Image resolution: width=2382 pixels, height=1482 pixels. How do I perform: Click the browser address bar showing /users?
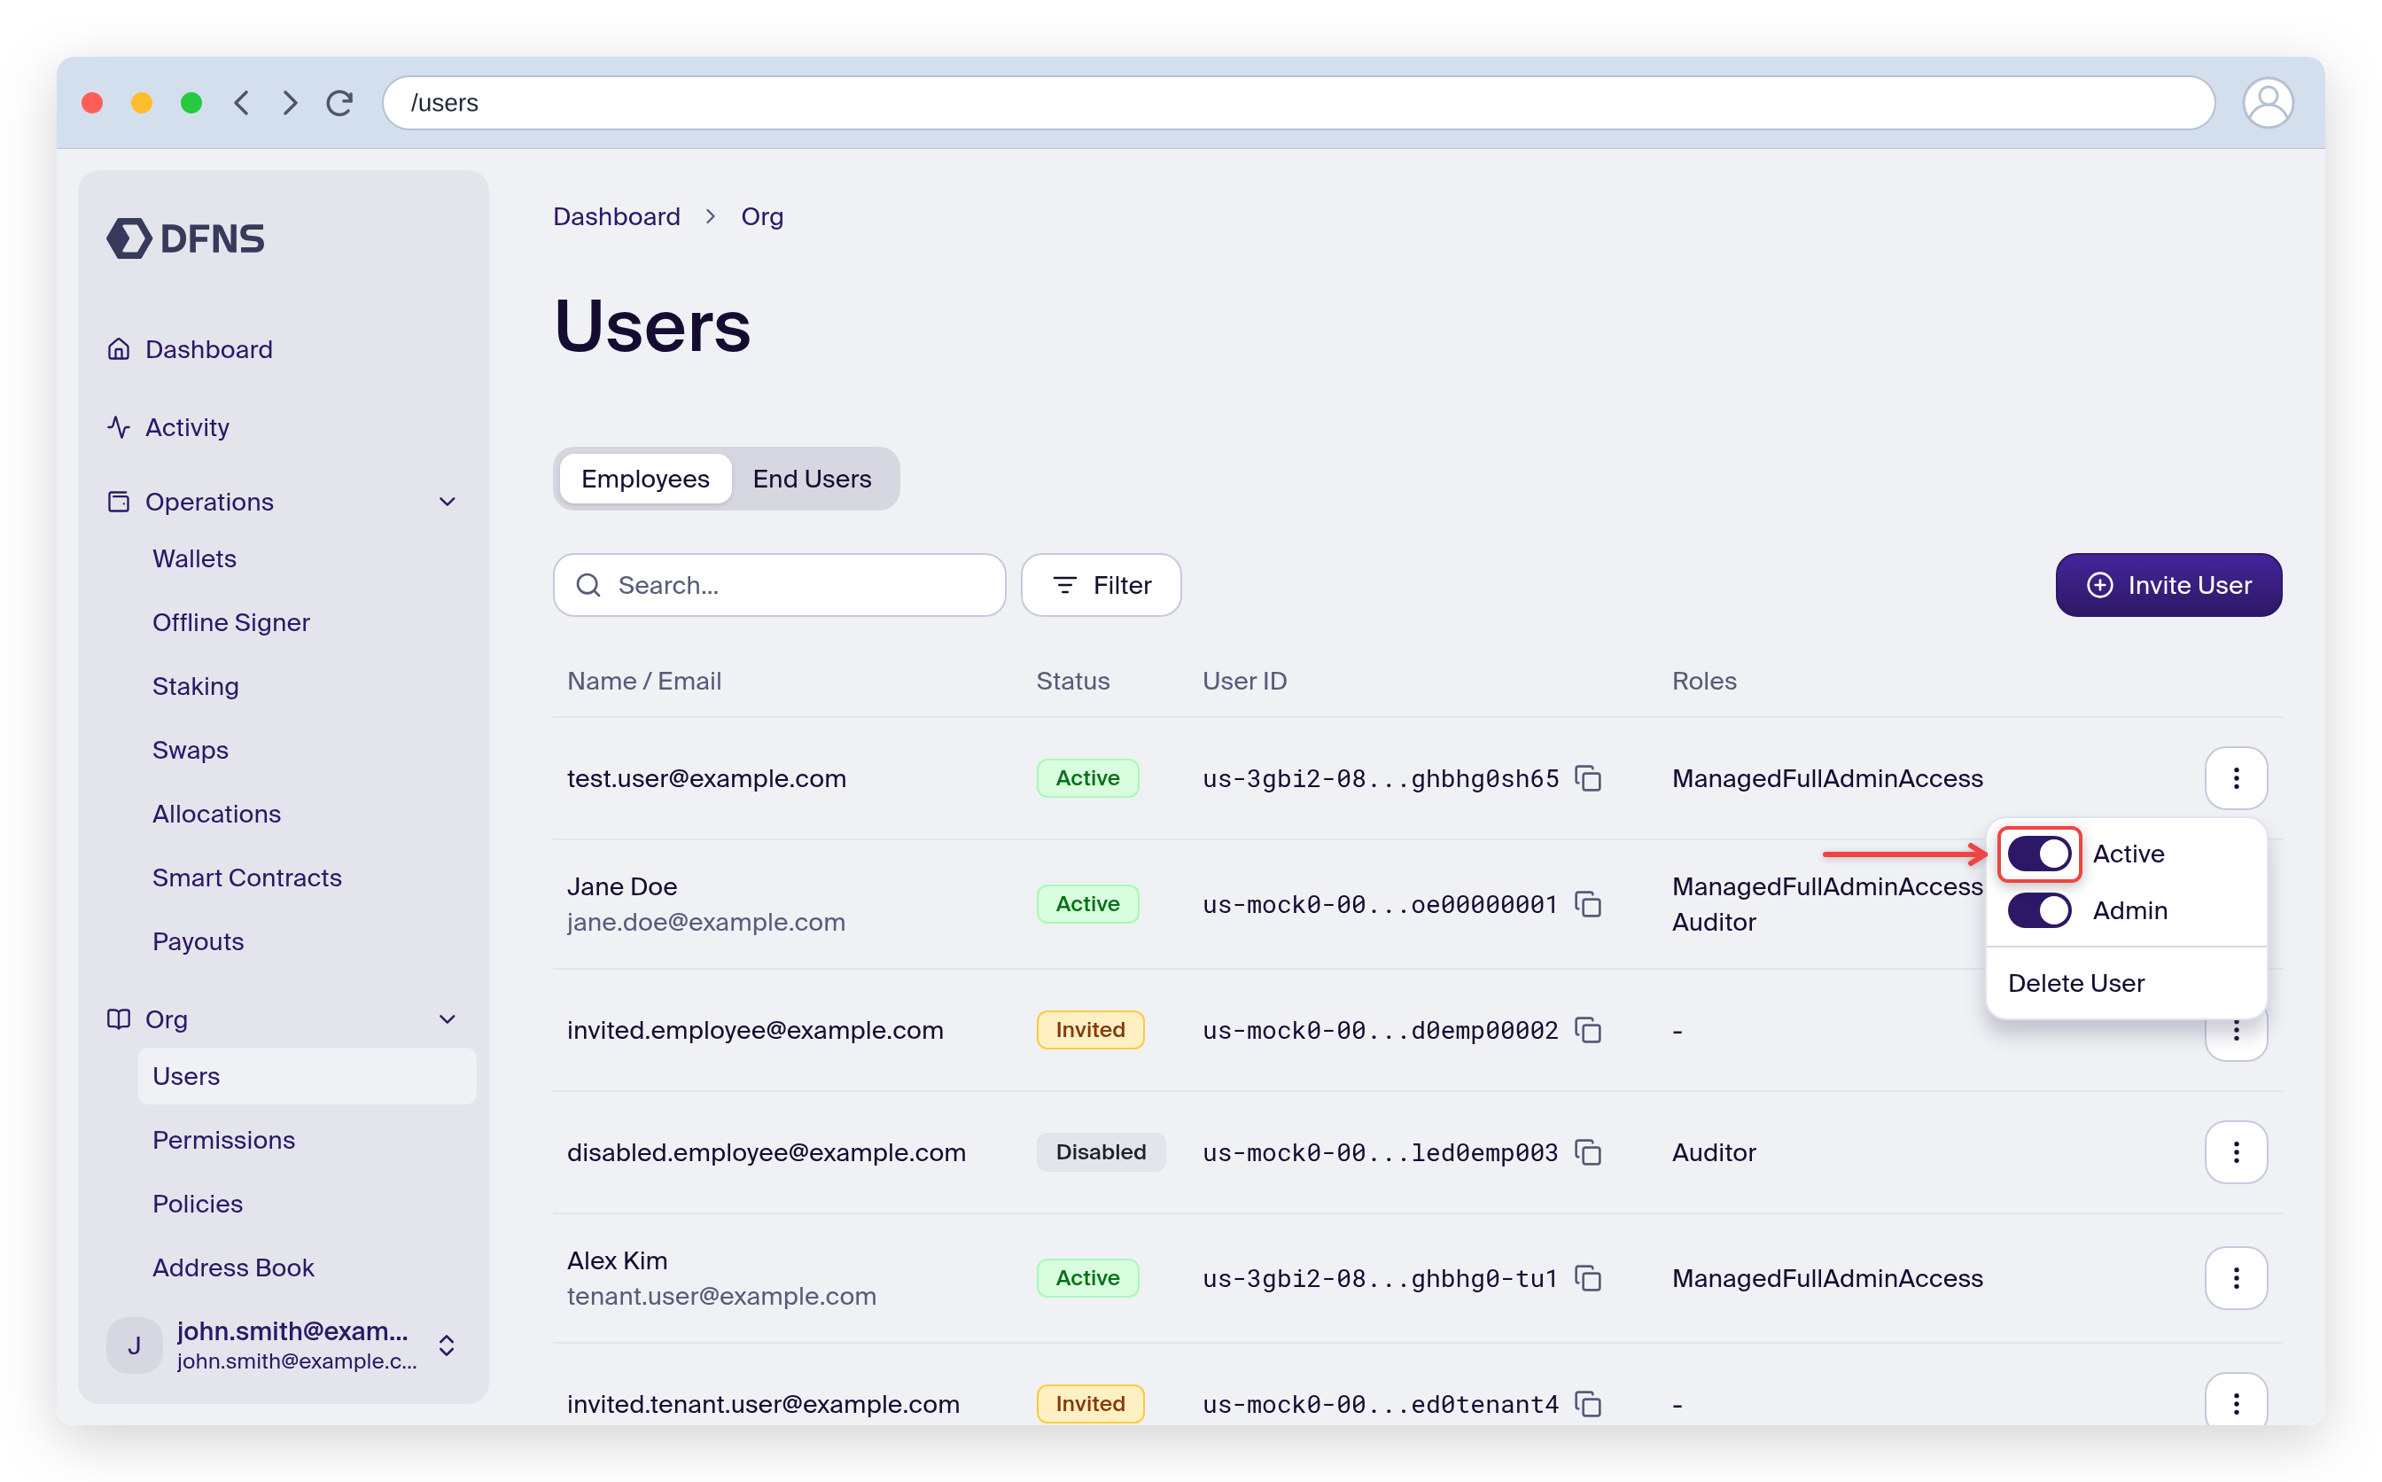(1297, 103)
